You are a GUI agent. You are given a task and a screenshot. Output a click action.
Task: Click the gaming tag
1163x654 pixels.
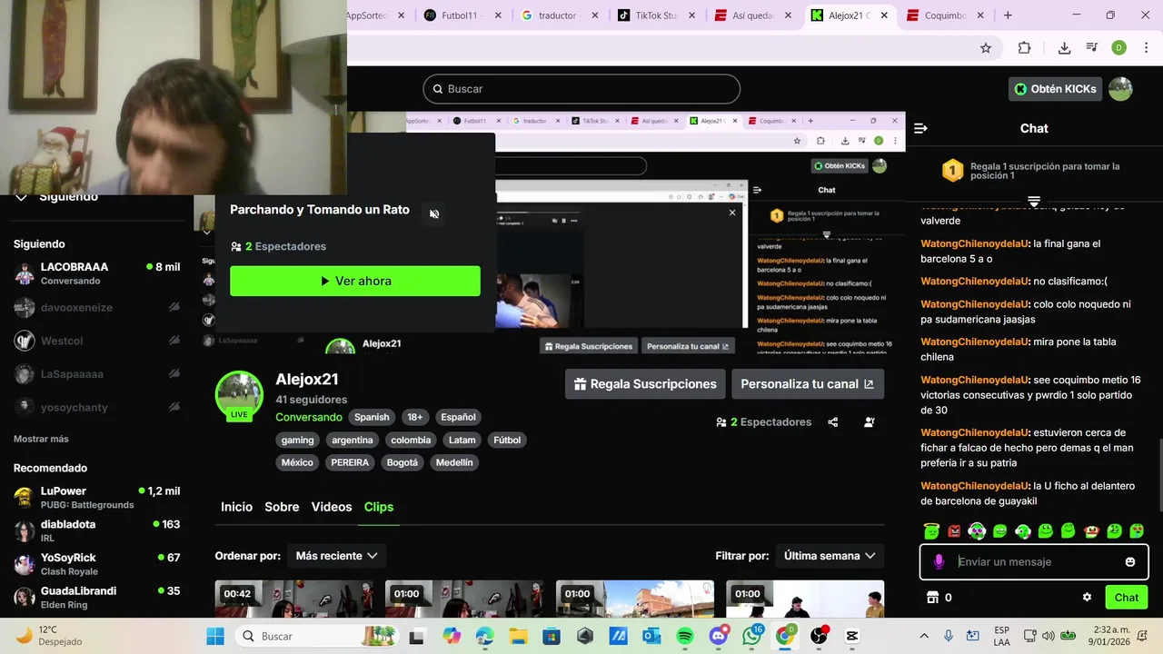click(297, 440)
